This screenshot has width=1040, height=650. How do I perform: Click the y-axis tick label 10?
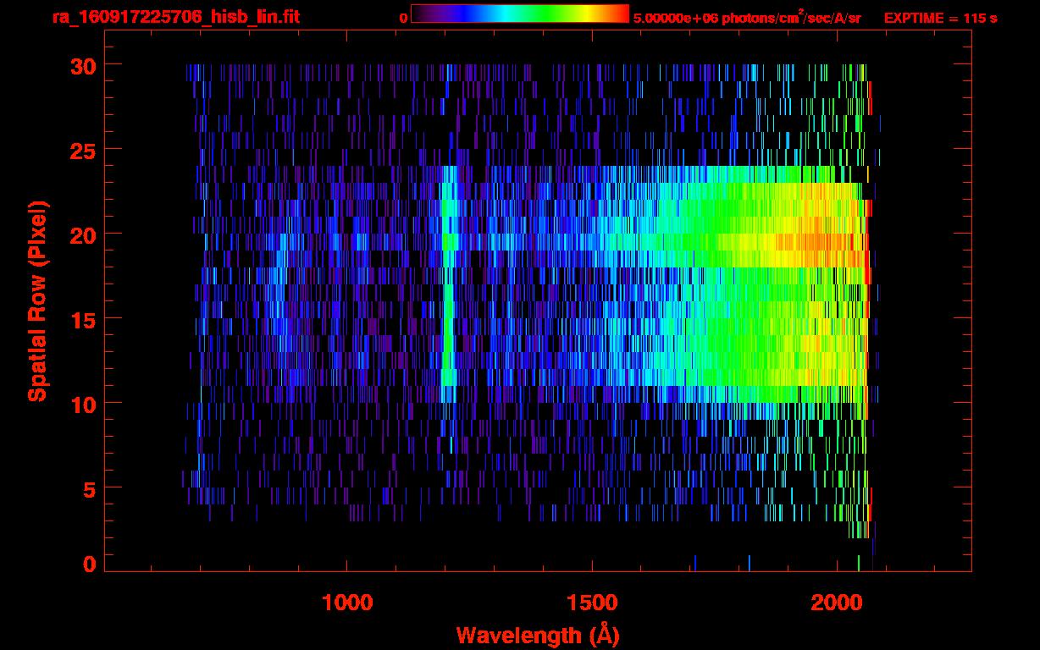point(82,404)
